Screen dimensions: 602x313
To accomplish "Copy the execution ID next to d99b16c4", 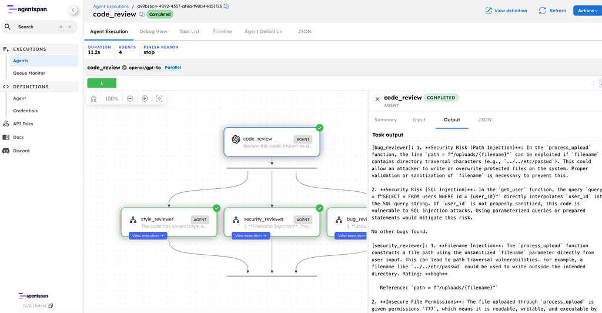I will (x=226, y=6).
